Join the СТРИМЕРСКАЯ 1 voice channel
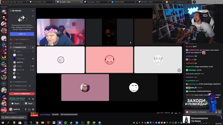The image size is (223, 125). (20, 82)
